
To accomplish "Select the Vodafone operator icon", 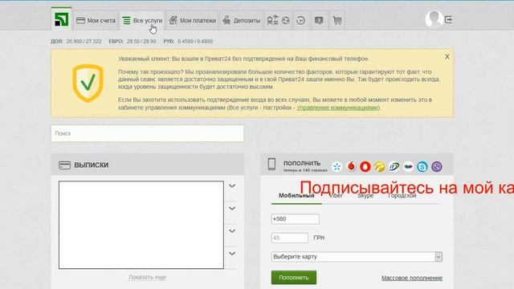I will pyautogui.click(x=351, y=166).
